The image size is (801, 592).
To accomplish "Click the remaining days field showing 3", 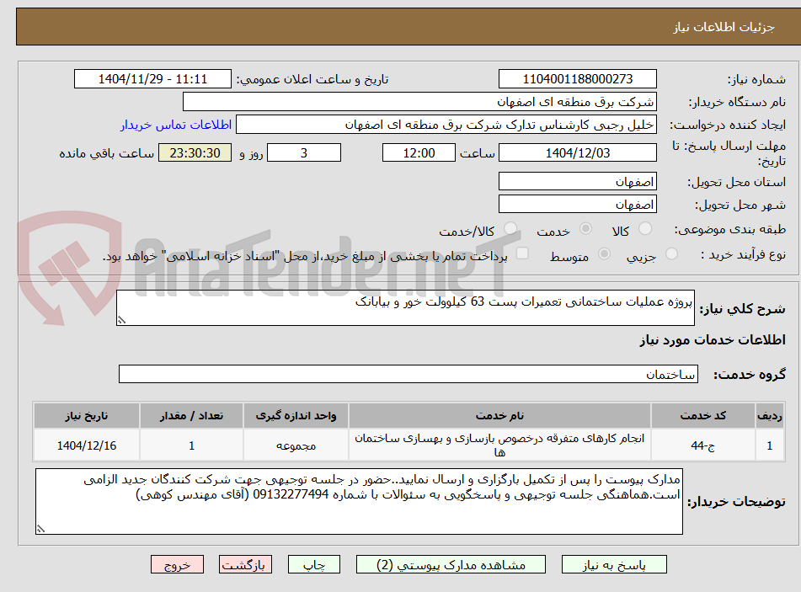I will point(304,152).
